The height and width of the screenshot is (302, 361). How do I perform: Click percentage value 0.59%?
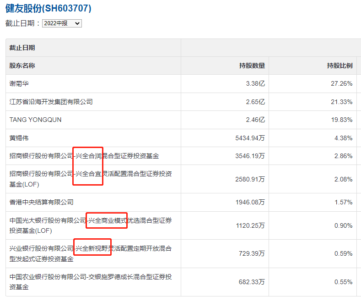coord(344,253)
